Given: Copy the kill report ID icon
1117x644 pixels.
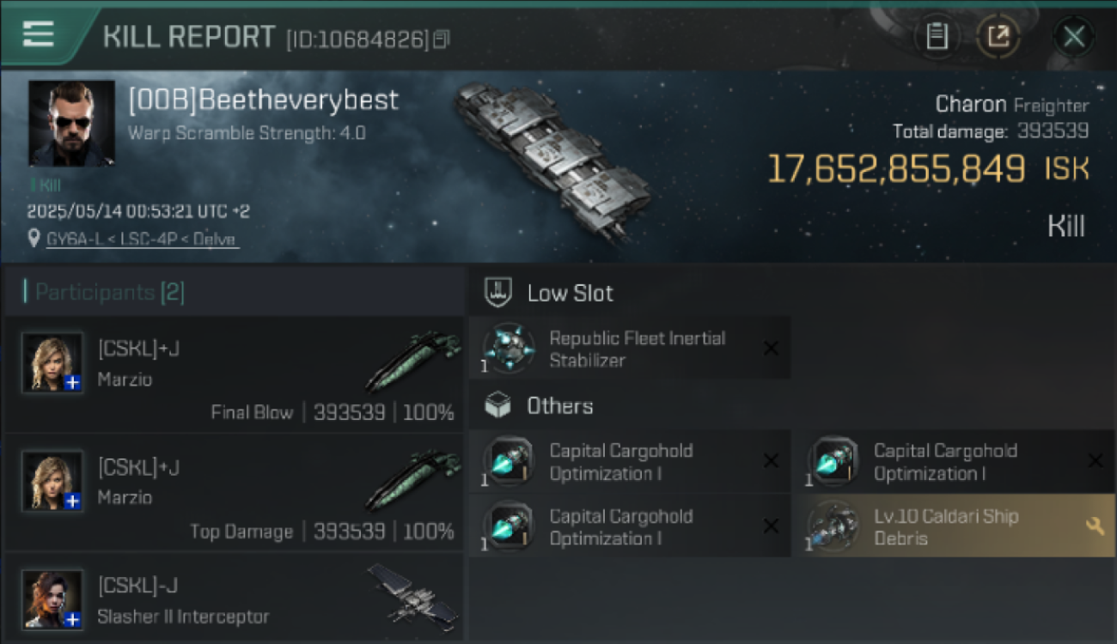Looking at the screenshot, I should [x=442, y=39].
